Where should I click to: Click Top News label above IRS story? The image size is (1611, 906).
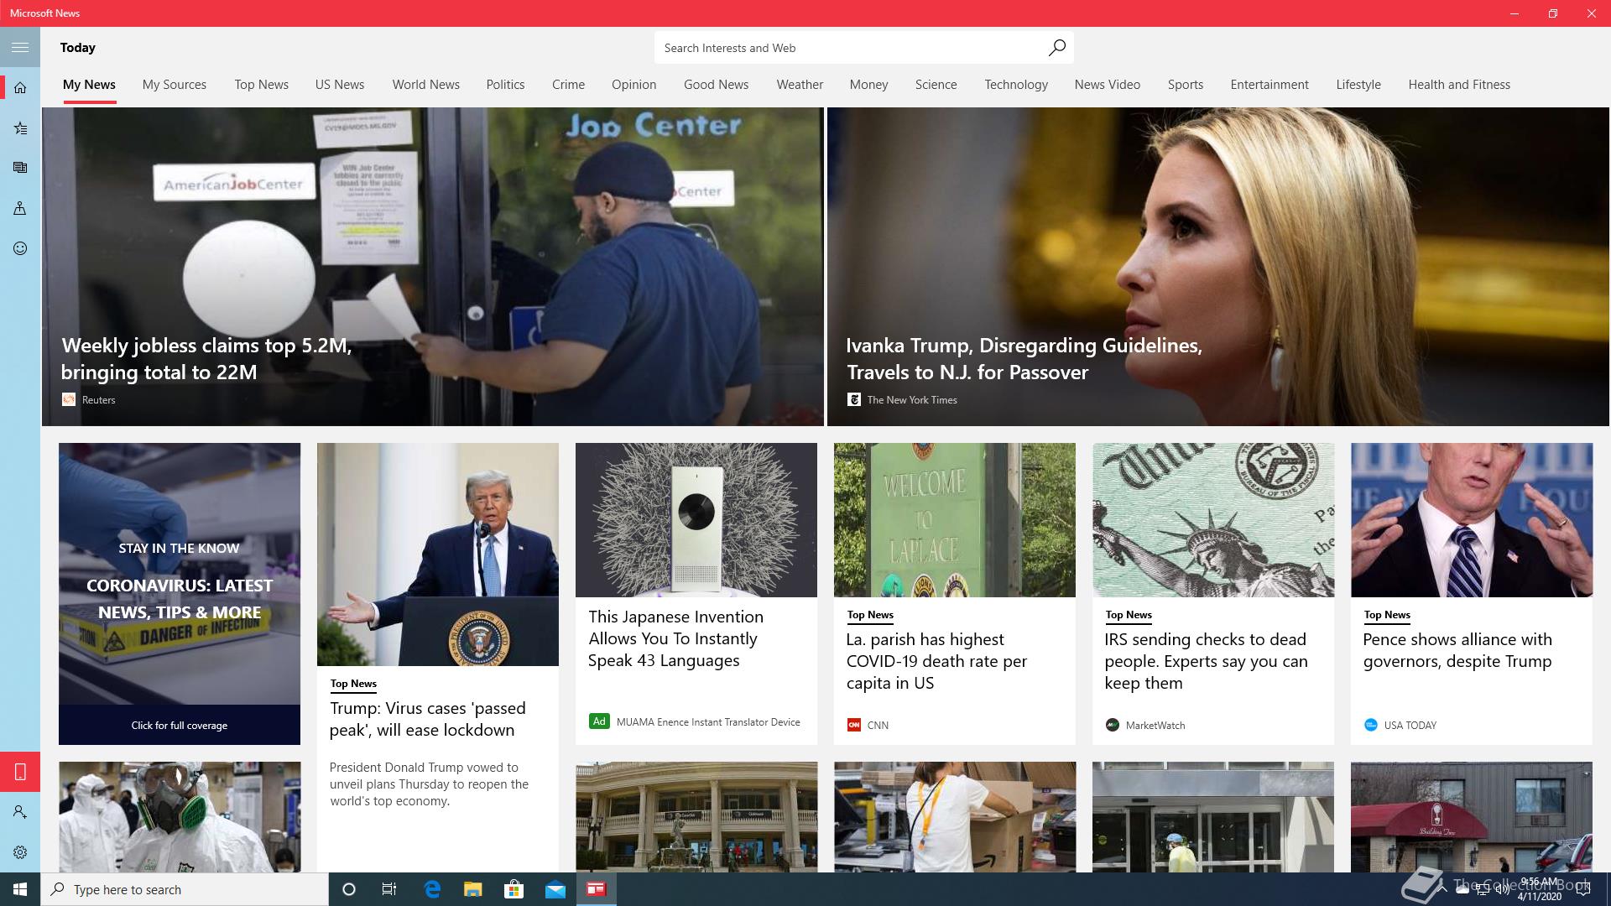(x=1129, y=615)
